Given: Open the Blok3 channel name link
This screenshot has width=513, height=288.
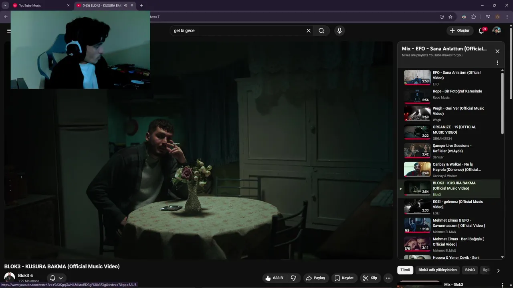Looking at the screenshot, I should coord(23,276).
